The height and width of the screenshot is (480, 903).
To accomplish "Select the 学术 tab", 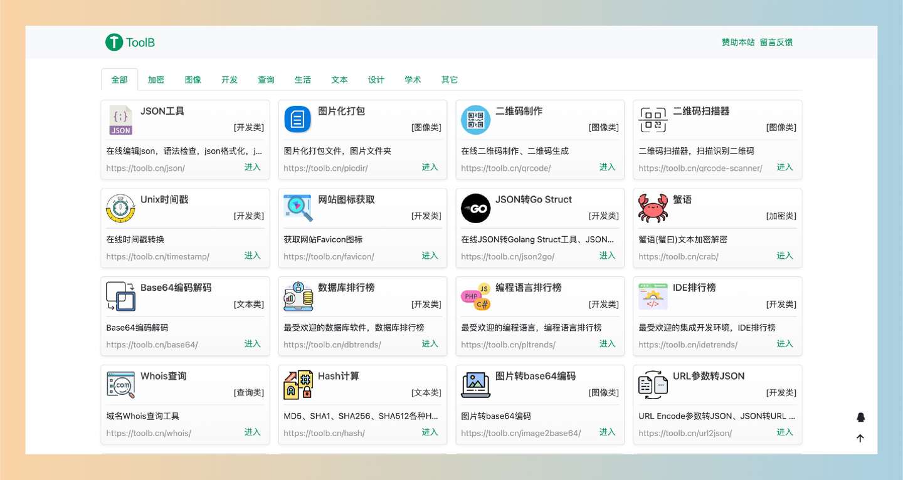I will tap(413, 80).
